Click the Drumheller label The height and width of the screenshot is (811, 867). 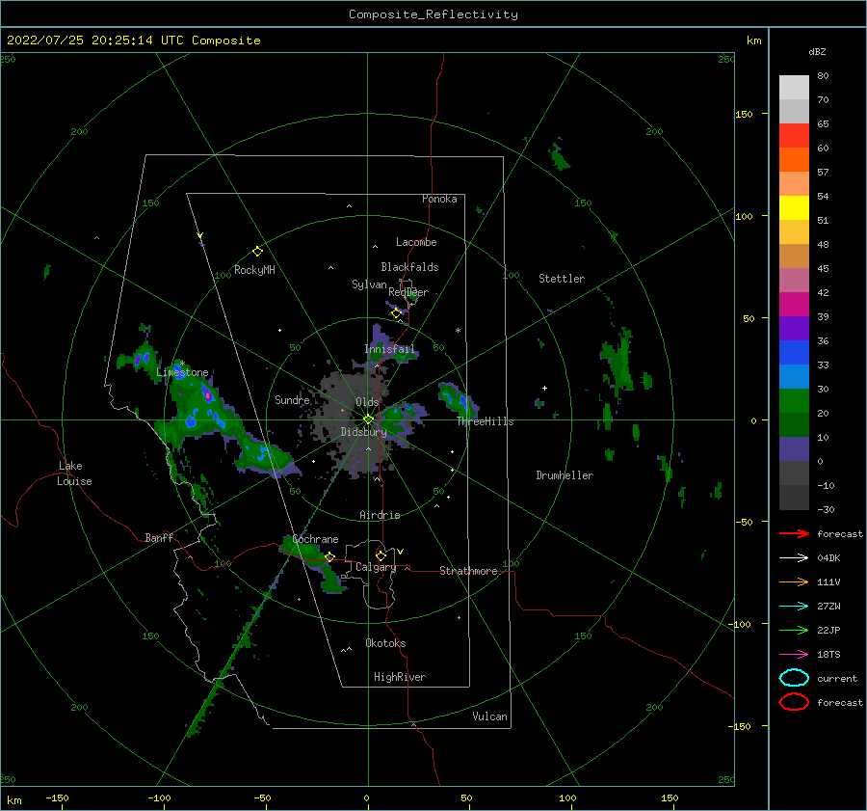click(x=565, y=475)
